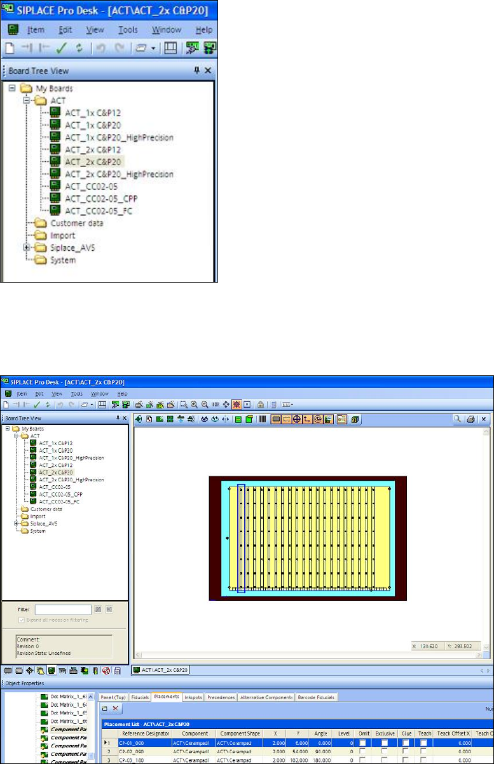Open the folder dropdown arrow in upper toolbar
Viewport: 494px width, 764px height.
click(x=153, y=48)
